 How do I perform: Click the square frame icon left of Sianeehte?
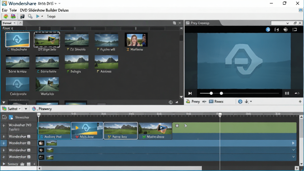click(4, 117)
